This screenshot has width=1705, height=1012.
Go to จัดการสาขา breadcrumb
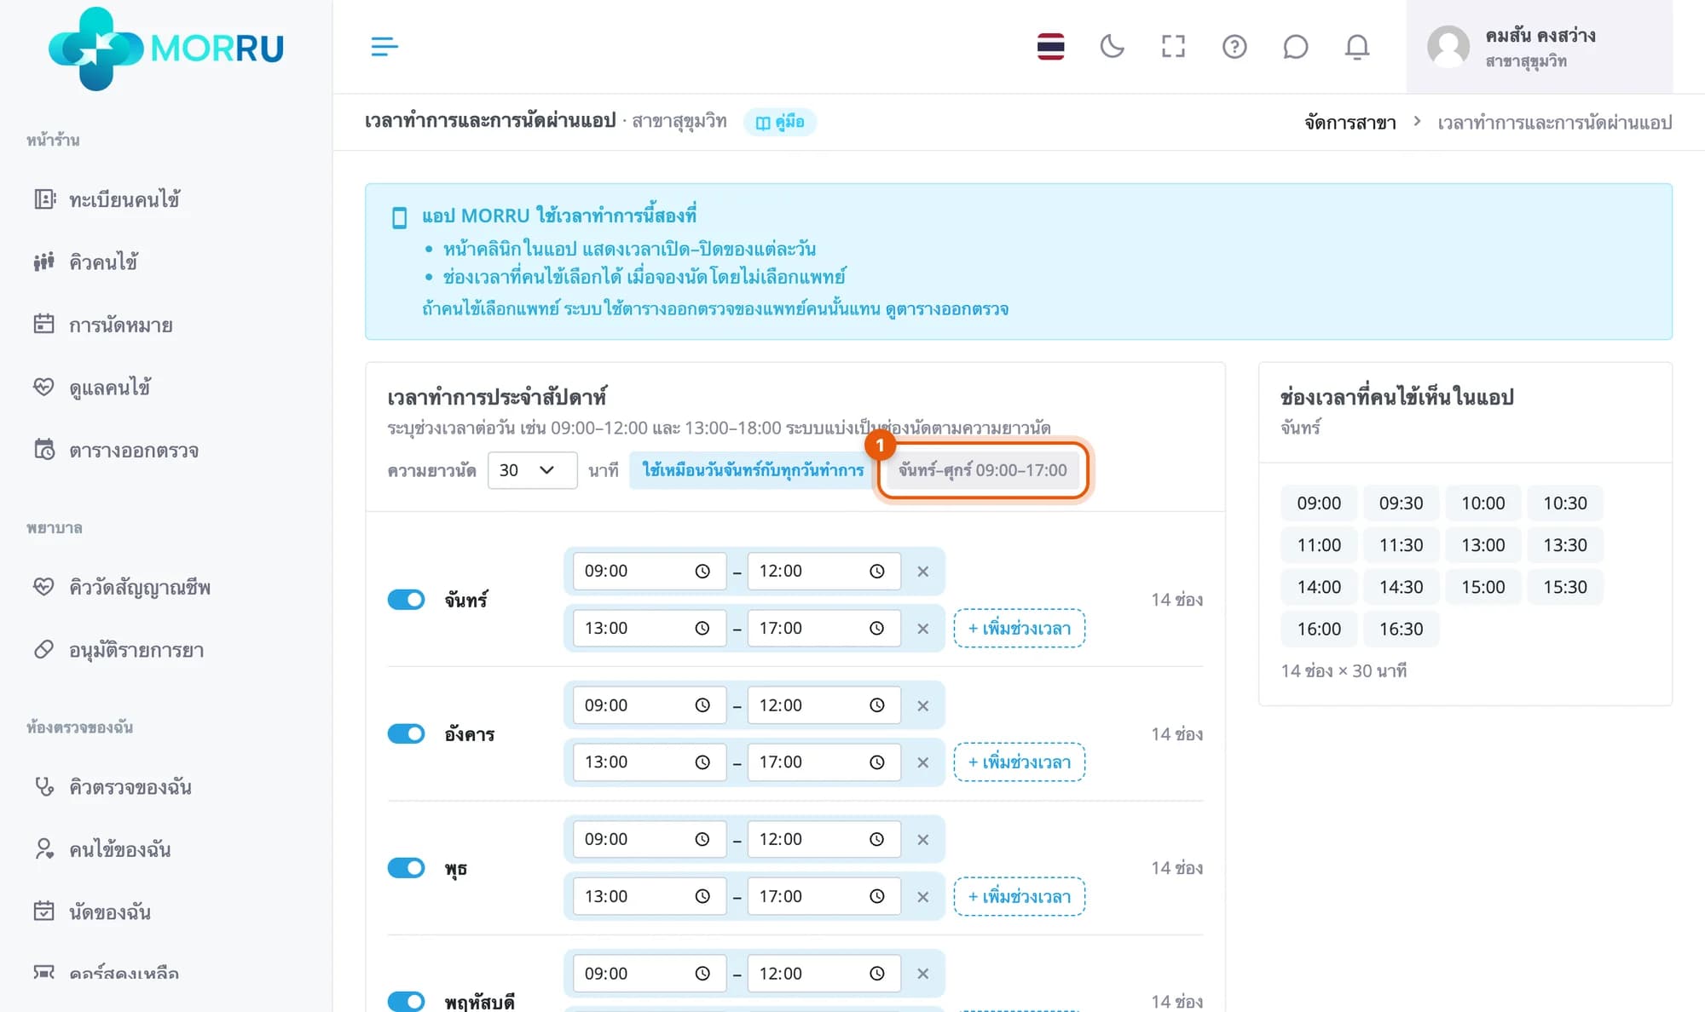(x=1350, y=123)
